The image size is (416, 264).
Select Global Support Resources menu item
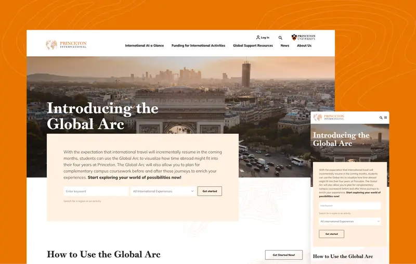coord(253,46)
